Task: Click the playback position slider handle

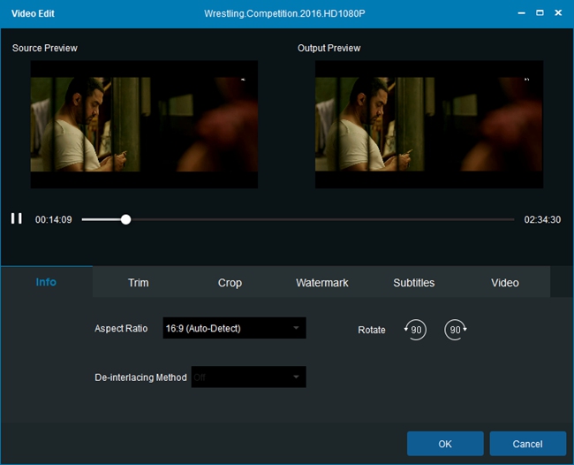Action: [x=126, y=219]
